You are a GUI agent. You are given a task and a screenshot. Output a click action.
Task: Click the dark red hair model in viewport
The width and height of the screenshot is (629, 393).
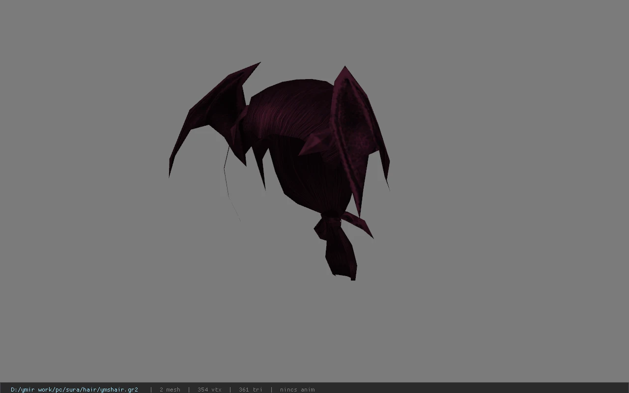(x=279, y=171)
